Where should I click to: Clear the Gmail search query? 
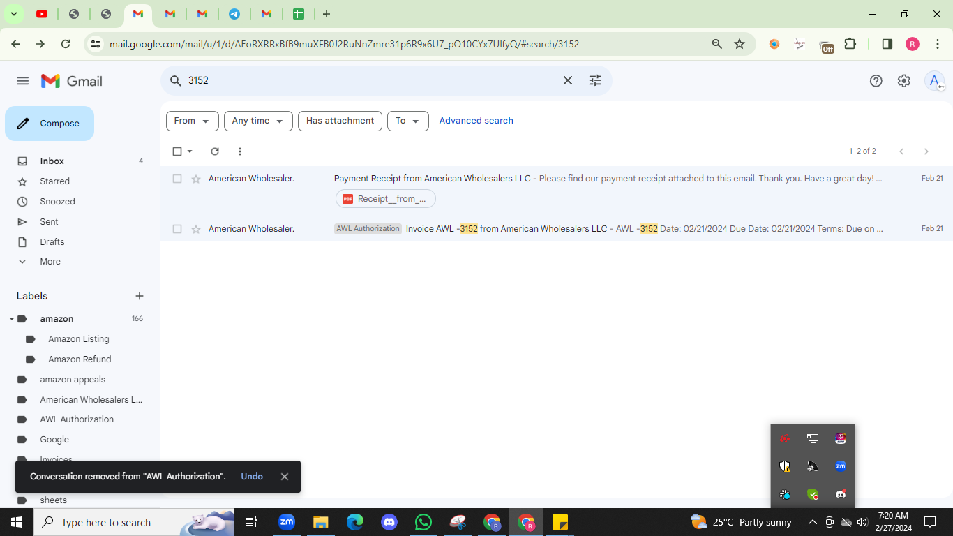pyautogui.click(x=568, y=81)
